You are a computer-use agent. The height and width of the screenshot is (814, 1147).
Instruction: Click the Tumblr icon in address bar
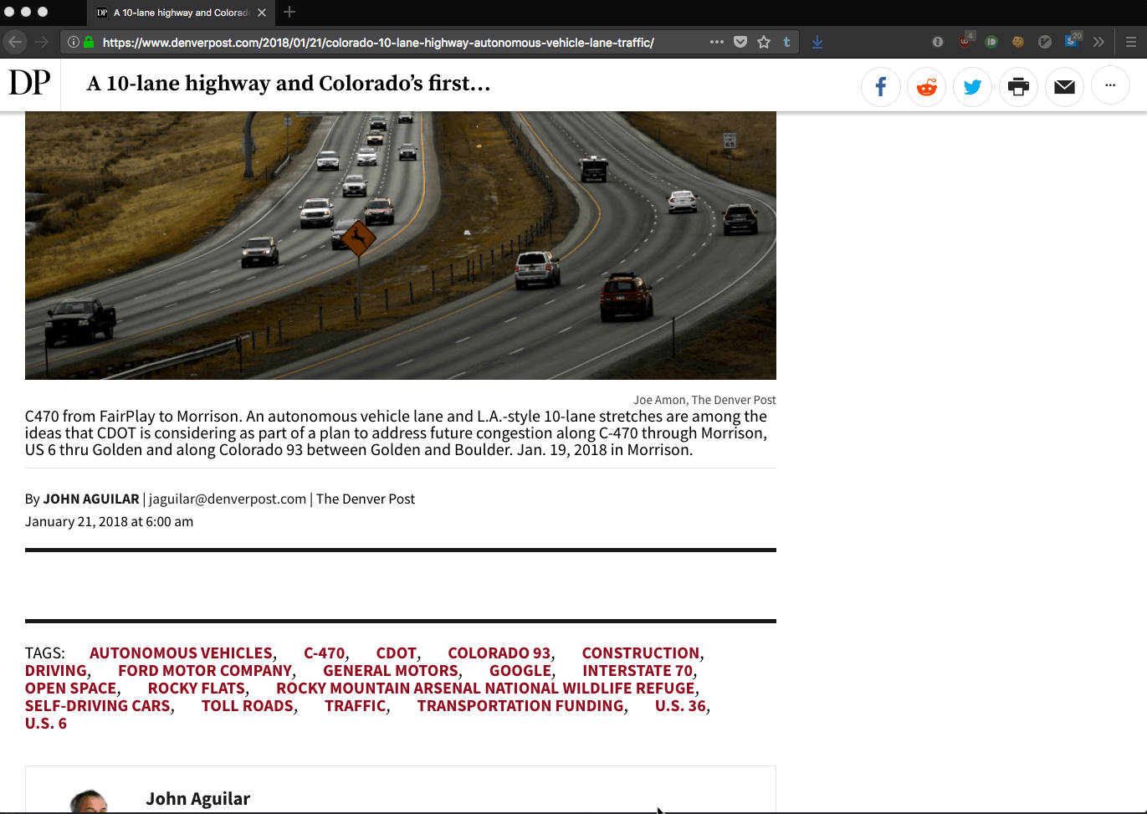pyautogui.click(x=786, y=42)
